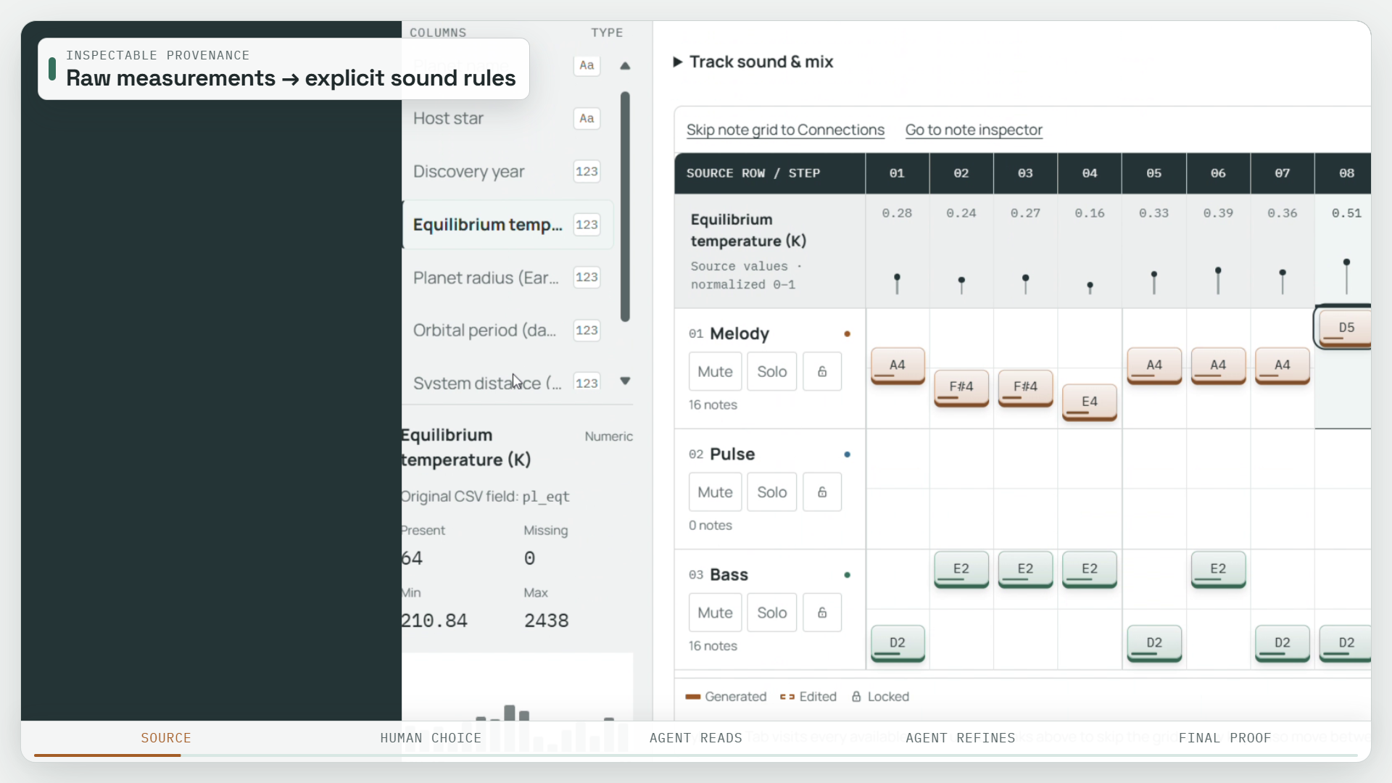Click the columns list up arrow

pyautogui.click(x=625, y=66)
